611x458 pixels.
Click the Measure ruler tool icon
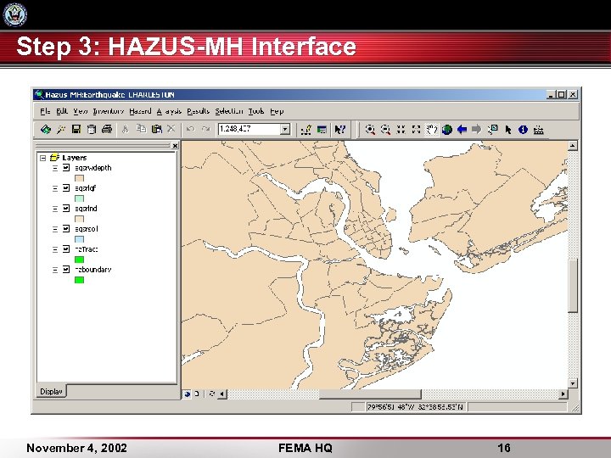pyautogui.click(x=539, y=130)
